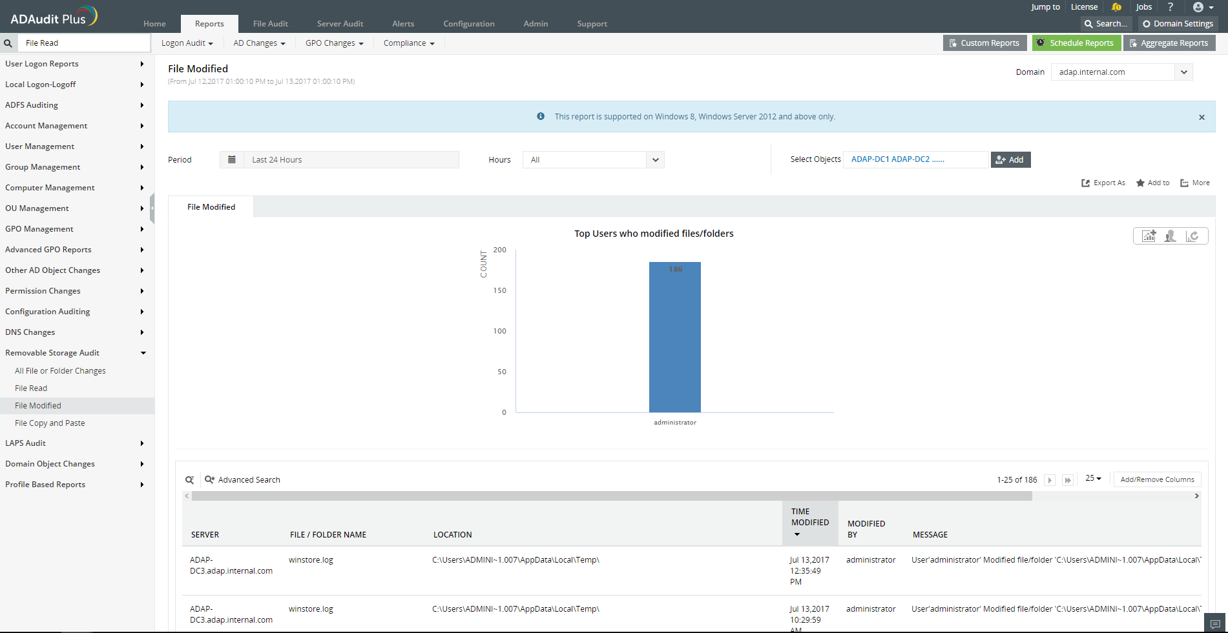Click the table quick search magnifier icon
Viewport: 1228px width, 633px height.
[x=190, y=480]
